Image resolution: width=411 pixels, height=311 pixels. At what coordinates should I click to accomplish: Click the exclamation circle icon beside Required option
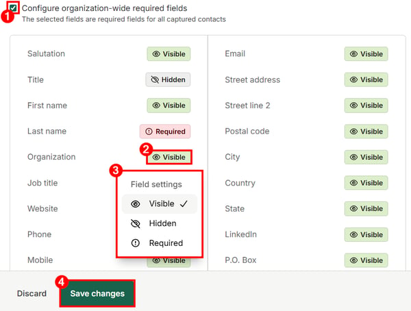click(x=135, y=243)
